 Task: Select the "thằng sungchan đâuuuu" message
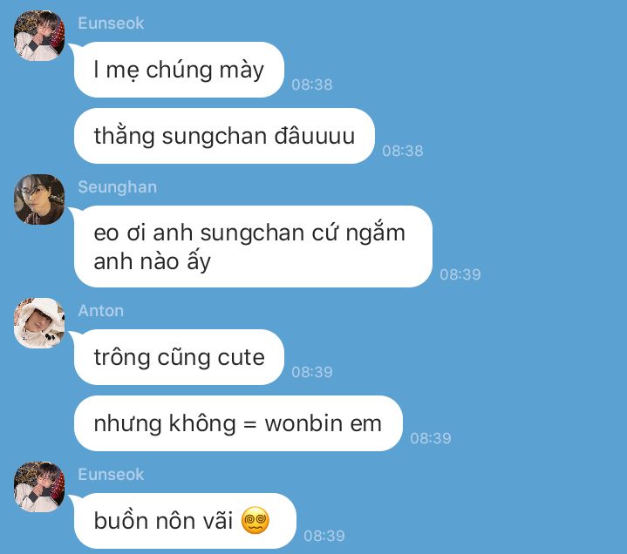(224, 136)
